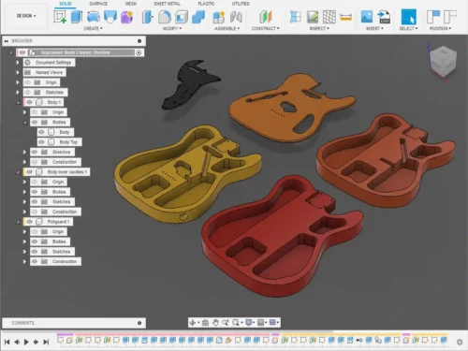The image size is (468, 351).
Task: Open the Display Settings monitor icon
Action: (x=249, y=322)
